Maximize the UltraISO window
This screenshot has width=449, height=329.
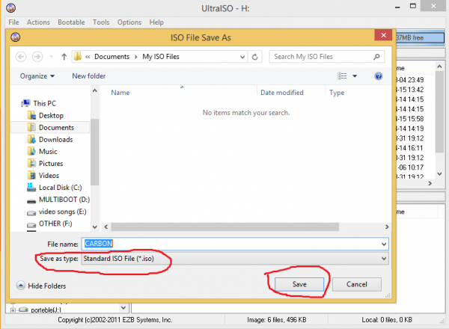pos(413,6)
